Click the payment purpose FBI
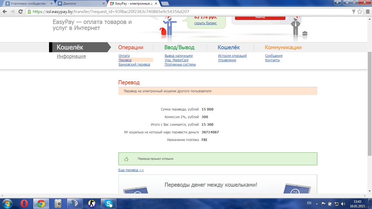The width and height of the screenshot is (372, 209). (205, 140)
